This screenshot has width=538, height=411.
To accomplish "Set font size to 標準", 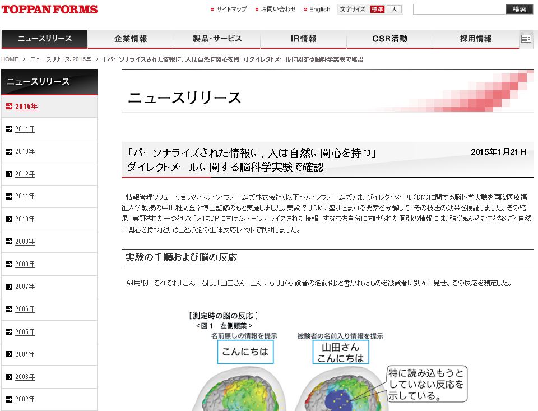I will pyautogui.click(x=377, y=10).
